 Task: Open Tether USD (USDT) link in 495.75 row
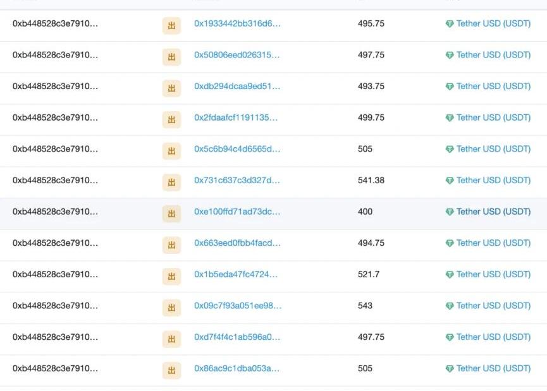(493, 23)
